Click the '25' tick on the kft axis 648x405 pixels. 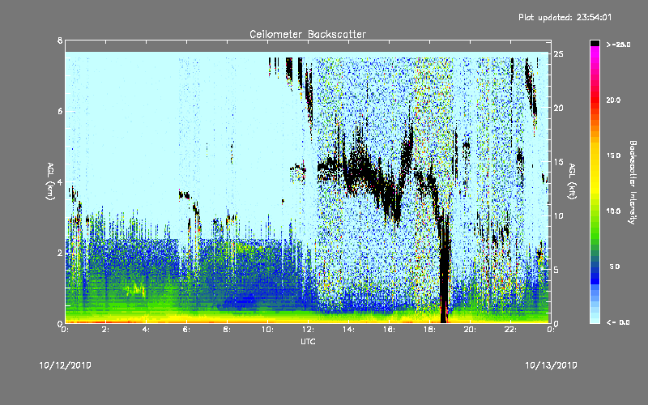click(559, 54)
